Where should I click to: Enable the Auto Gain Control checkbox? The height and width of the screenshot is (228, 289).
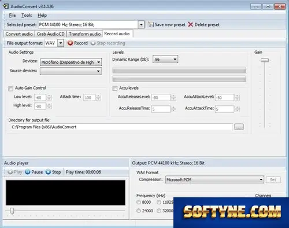11,89
